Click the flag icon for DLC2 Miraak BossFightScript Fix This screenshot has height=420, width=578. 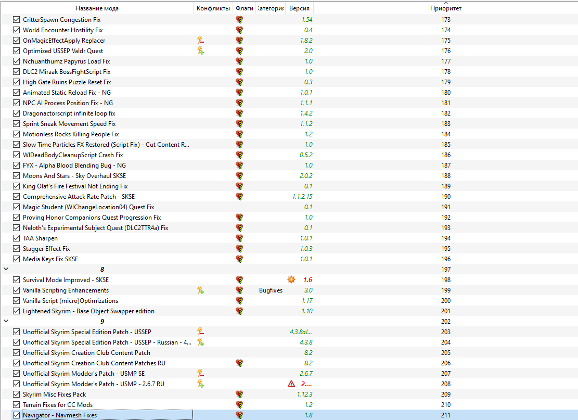tap(240, 71)
